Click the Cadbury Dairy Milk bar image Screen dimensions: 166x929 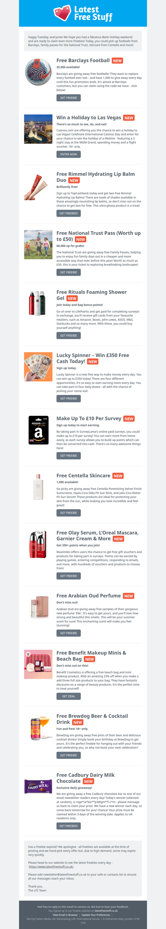point(38,786)
